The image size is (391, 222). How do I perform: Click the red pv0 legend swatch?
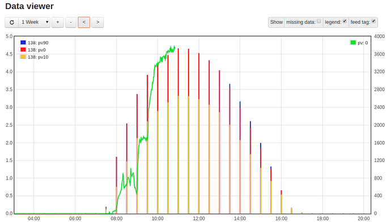23,50
